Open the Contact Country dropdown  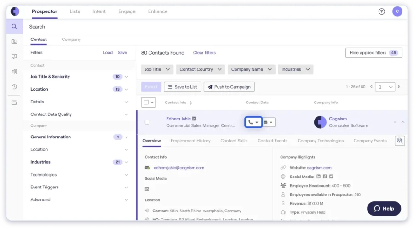(200, 69)
